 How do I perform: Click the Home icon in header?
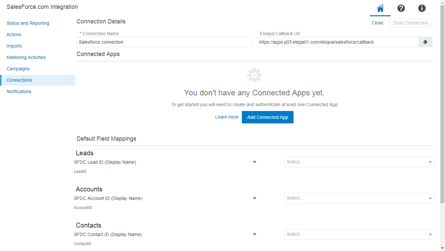pyautogui.click(x=380, y=8)
